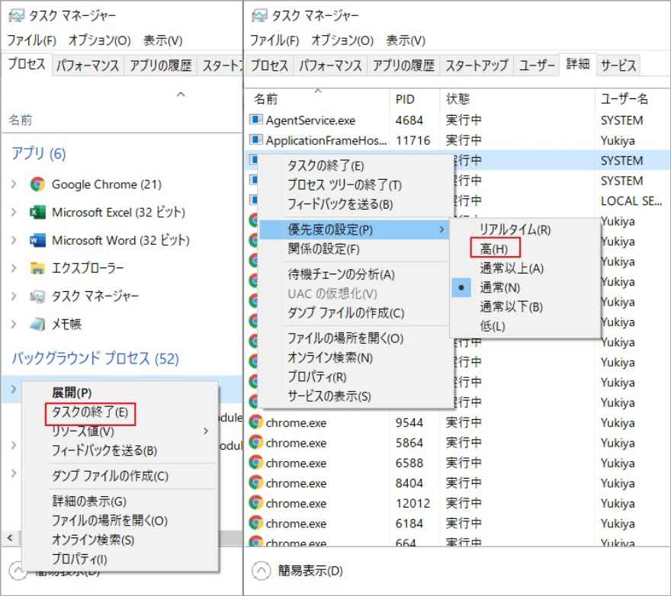Screen dimensions: 671x596
Task: Expand the メモ帳 group
Action: point(14,324)
